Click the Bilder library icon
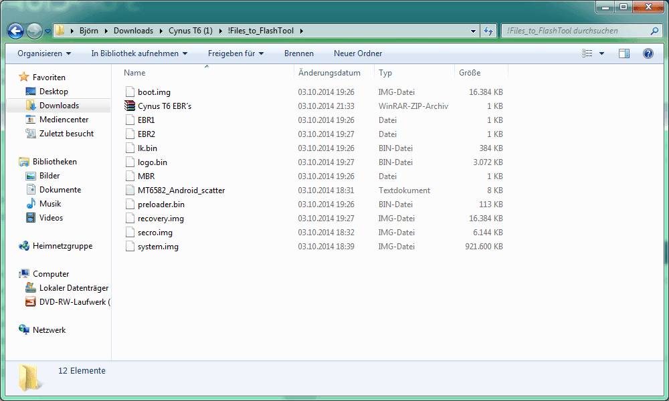The image size is (669, 401). point(31,176)
